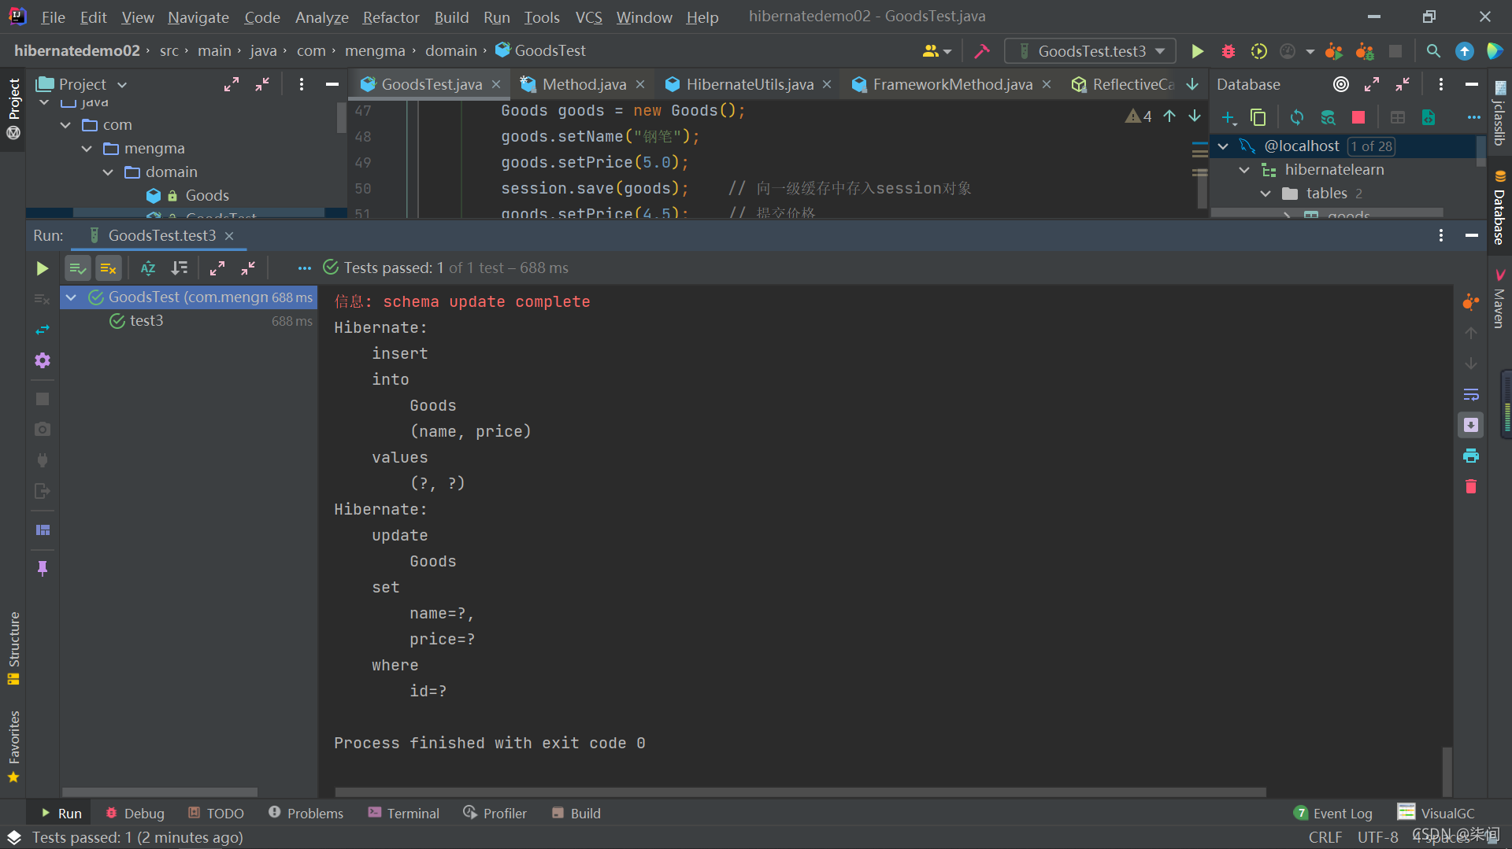Open more options dots in test toolbar
1512x849 pixels.
pos(305,268)
